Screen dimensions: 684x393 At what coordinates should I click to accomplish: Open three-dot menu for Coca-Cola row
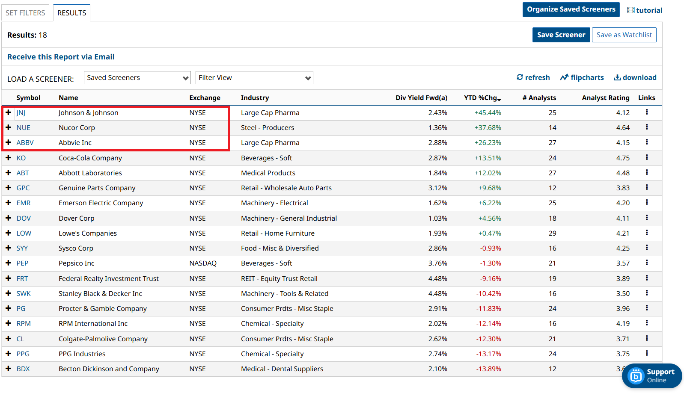(x=646, y=157)
